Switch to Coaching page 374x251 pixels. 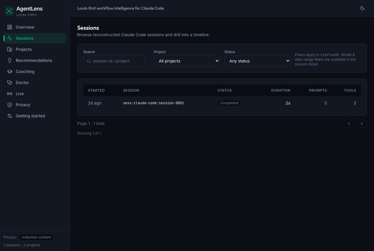35,72
